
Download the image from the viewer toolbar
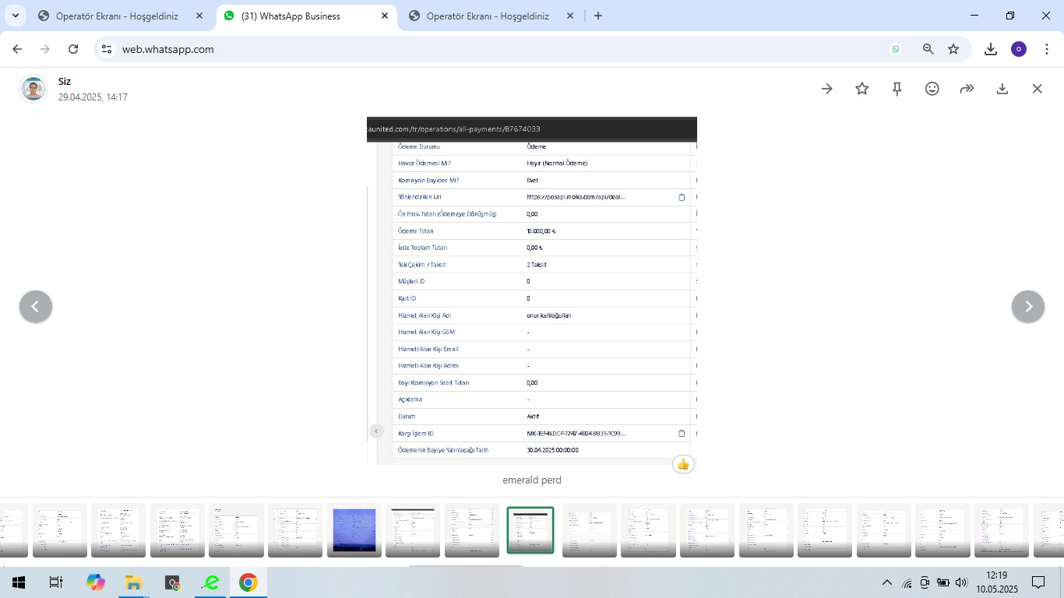pyautogui.click(x=1002, y=89)
